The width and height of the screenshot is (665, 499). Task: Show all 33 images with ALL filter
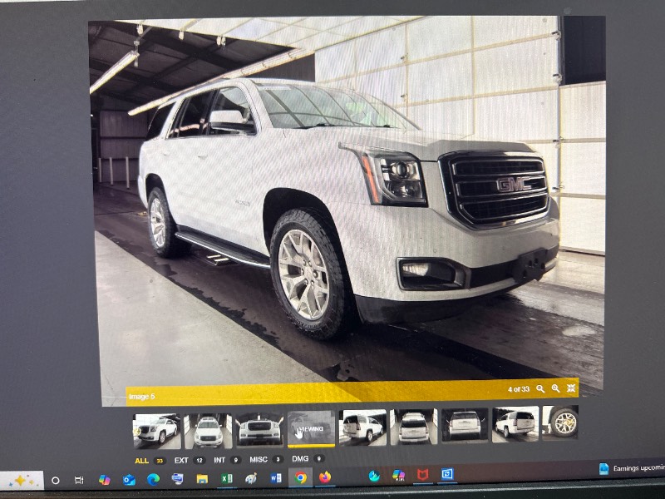tap(142, 460)
